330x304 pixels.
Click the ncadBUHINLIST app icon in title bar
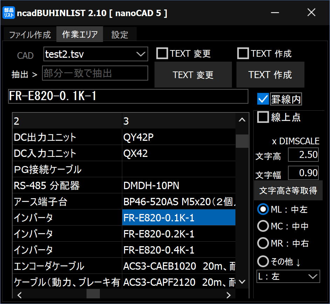9,13
